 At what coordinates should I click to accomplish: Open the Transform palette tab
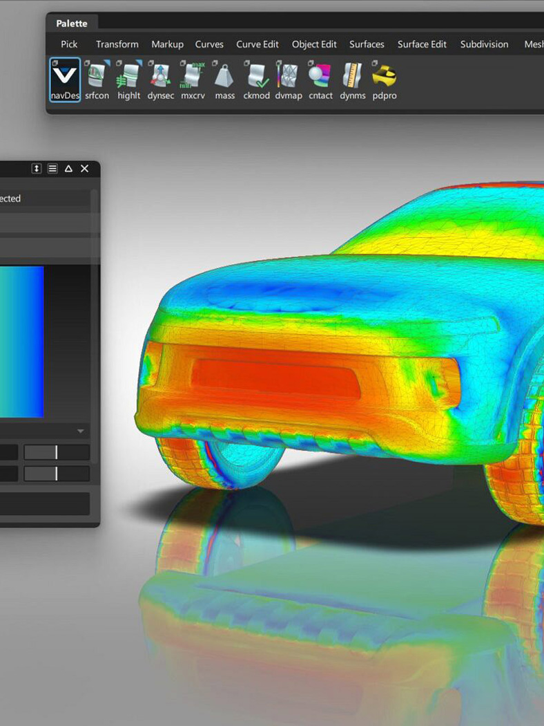[117, 44]
